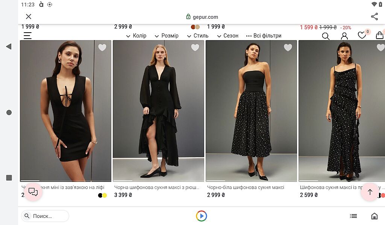Viewport: 385px width, 225px height.
Task: Open Чорна шифонова сукня максі link
Action: pyautogui.click(x=156, y=187)
